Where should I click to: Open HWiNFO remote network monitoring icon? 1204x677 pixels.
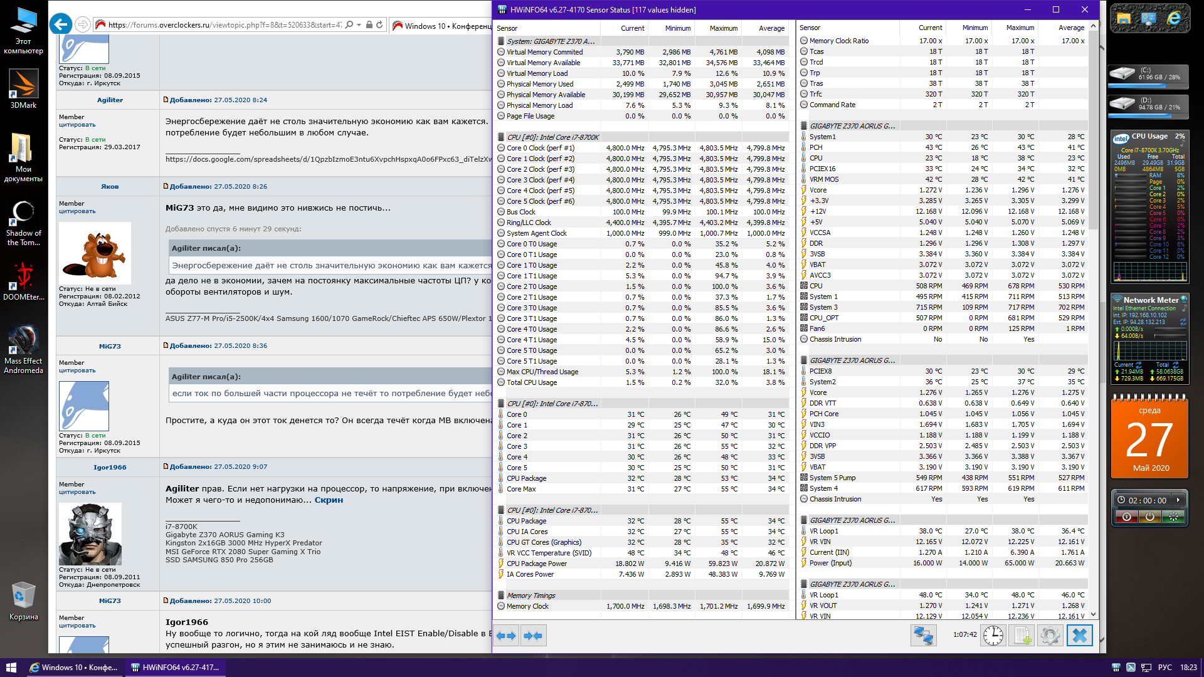point(923,636)
